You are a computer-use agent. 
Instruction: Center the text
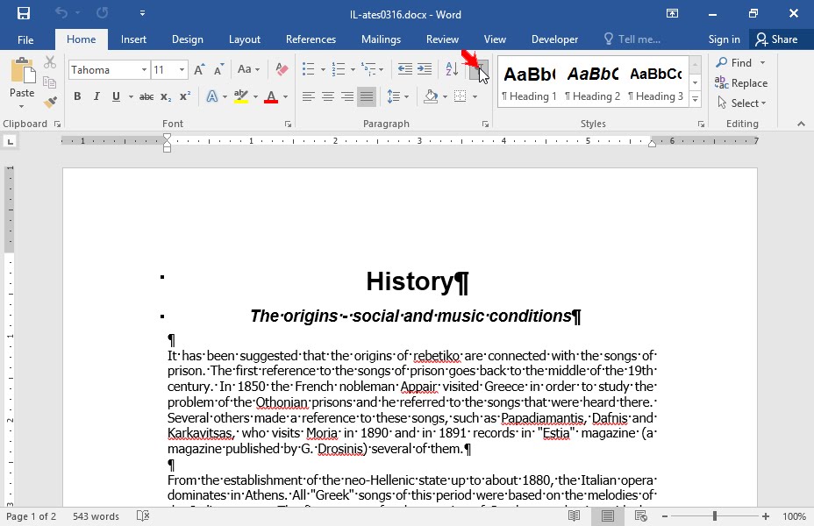(x=327, y=96)
